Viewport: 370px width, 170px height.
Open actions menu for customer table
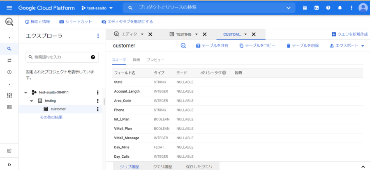[x=98, y=109]
